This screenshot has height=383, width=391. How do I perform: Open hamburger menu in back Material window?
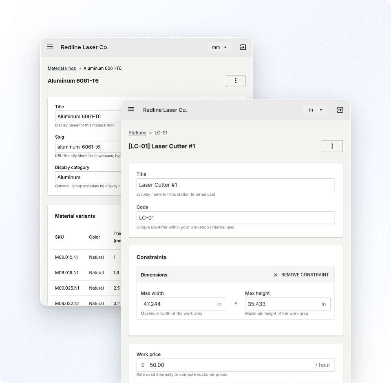coord(50,47)
